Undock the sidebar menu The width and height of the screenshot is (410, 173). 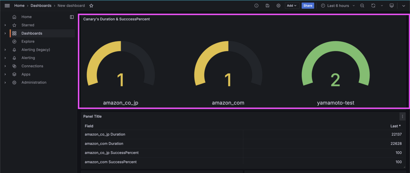(72, 17)
